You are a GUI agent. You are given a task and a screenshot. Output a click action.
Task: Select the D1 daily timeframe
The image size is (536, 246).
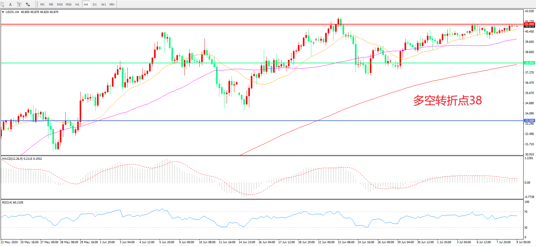click(x=95, y=4)
